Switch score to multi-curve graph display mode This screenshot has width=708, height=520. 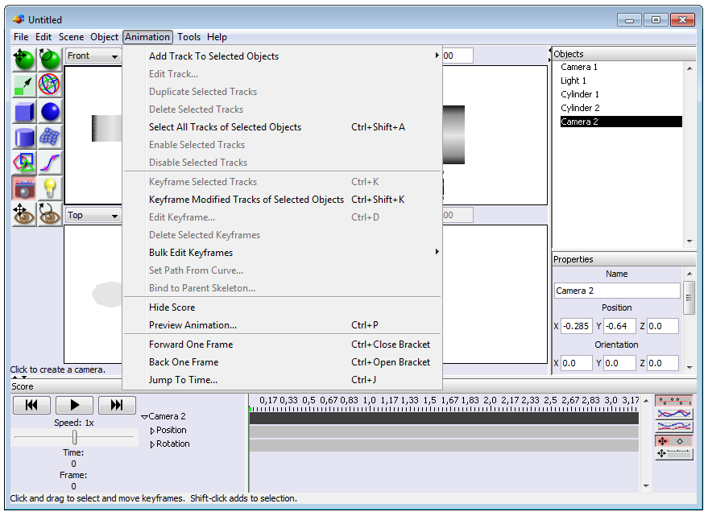674,427
